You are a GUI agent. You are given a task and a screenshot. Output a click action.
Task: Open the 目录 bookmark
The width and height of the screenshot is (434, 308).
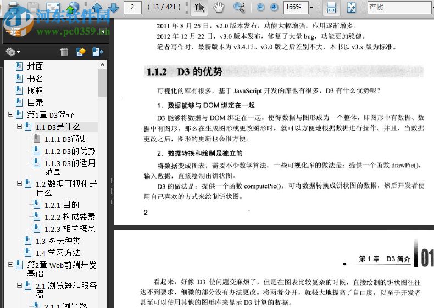pyautogui.click(x=35, y=102)
